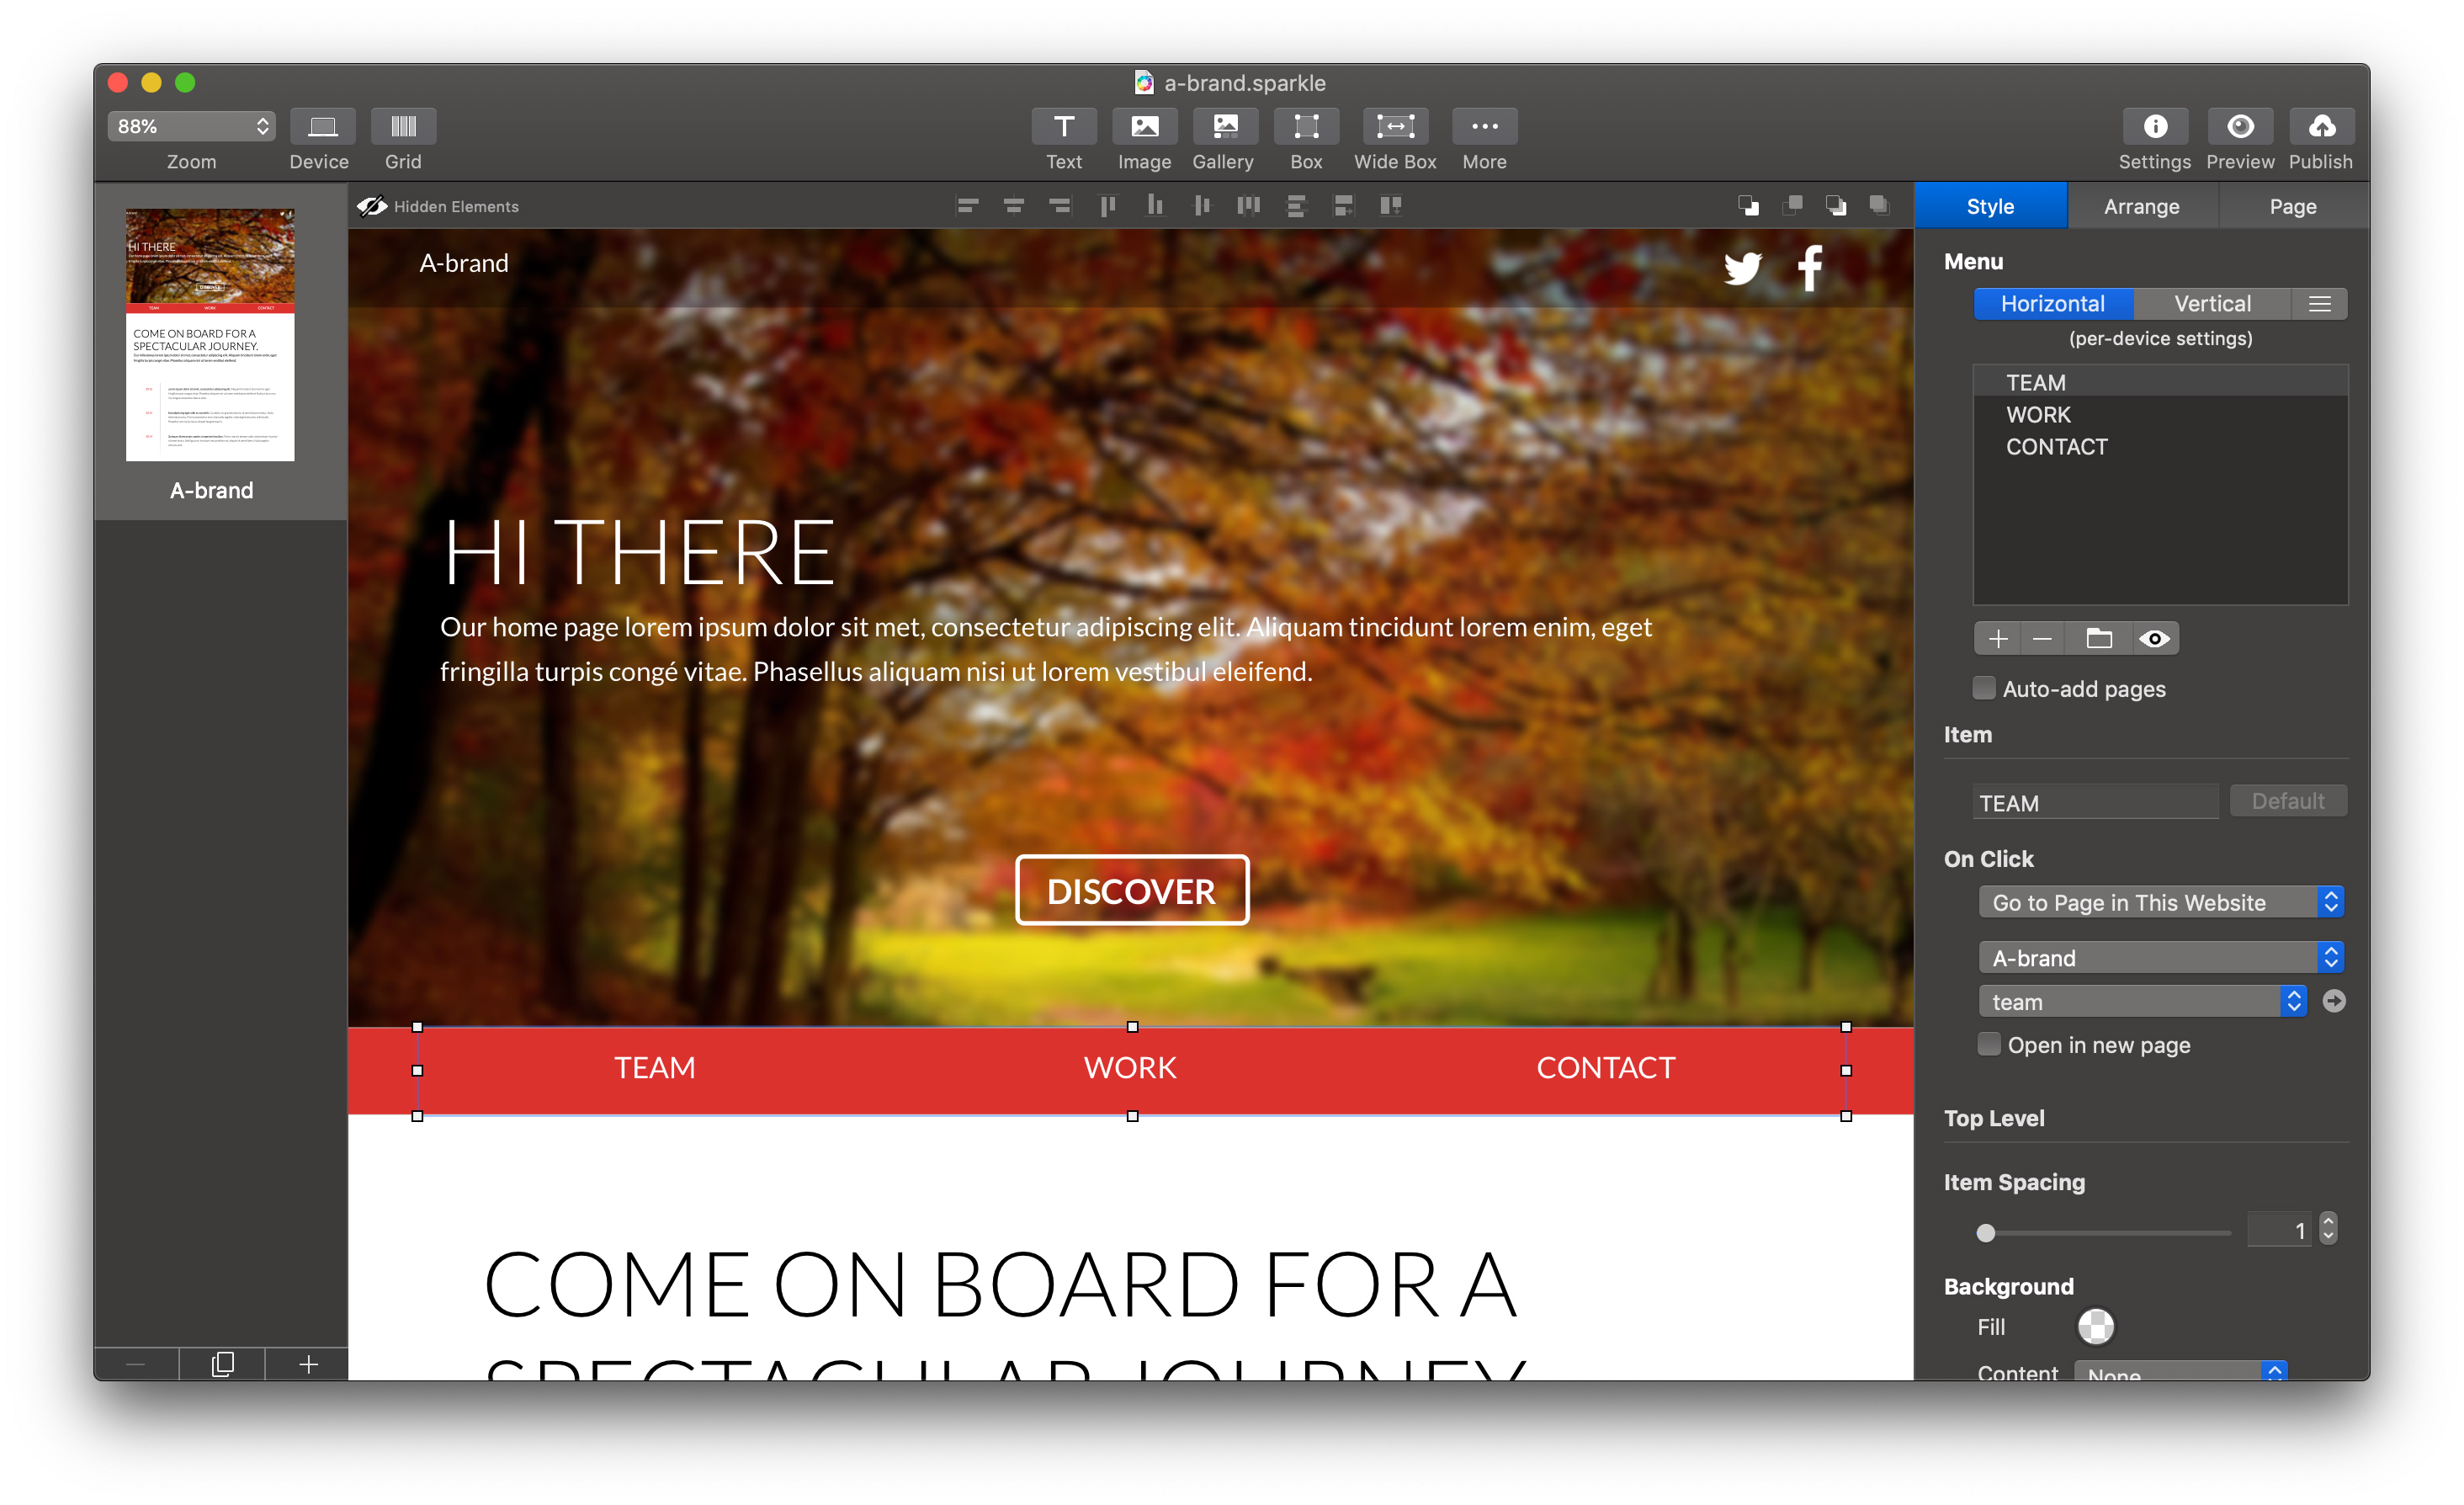
Task: Click the Twitter bird icon
Action: click(1742, 268)
